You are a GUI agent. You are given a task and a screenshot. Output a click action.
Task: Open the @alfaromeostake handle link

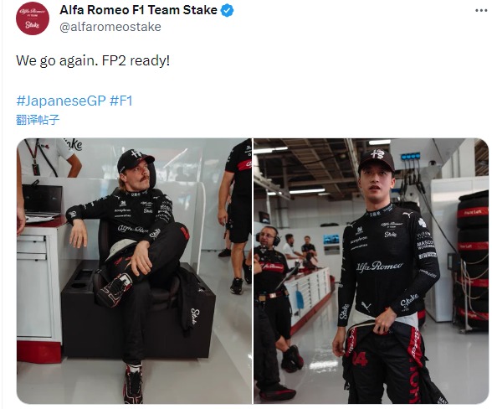pos(110,27)
